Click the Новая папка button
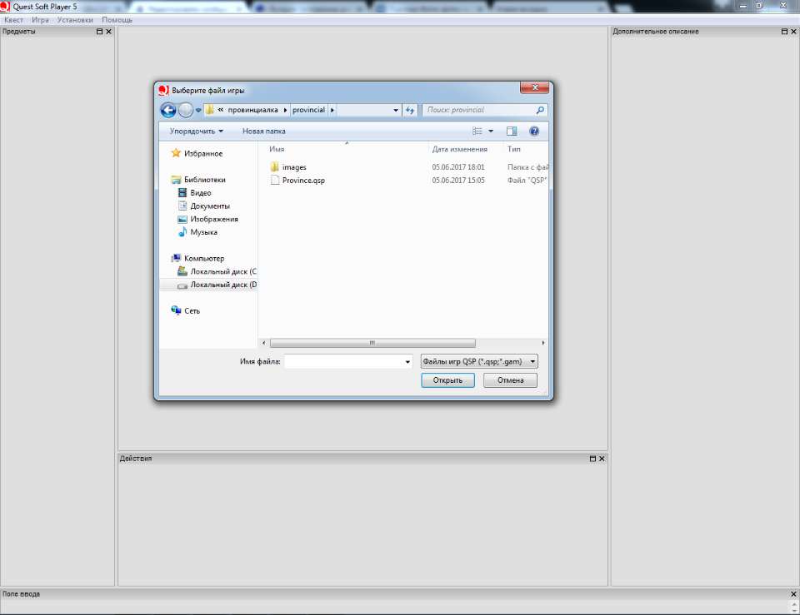The height and width of the screenshot is (615, 800). click(x=264, y=131)
